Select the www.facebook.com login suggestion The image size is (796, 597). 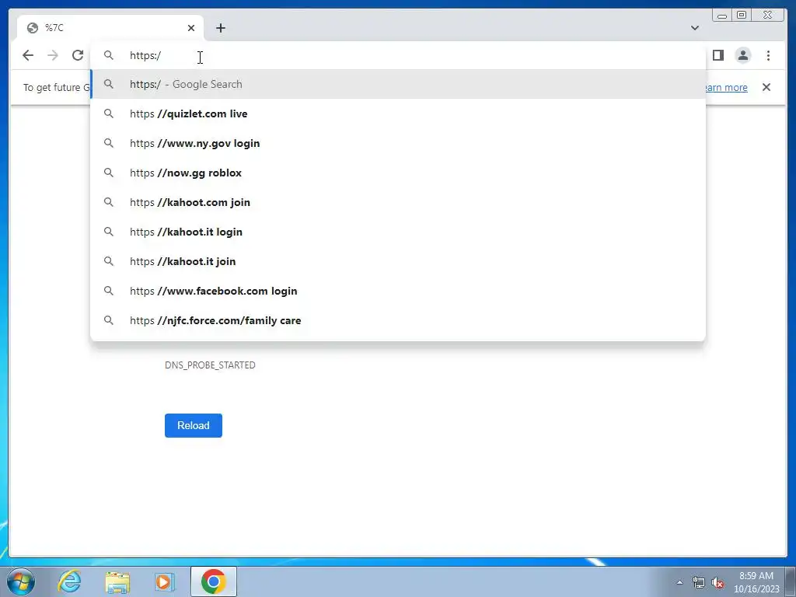(x=398, y=291)
